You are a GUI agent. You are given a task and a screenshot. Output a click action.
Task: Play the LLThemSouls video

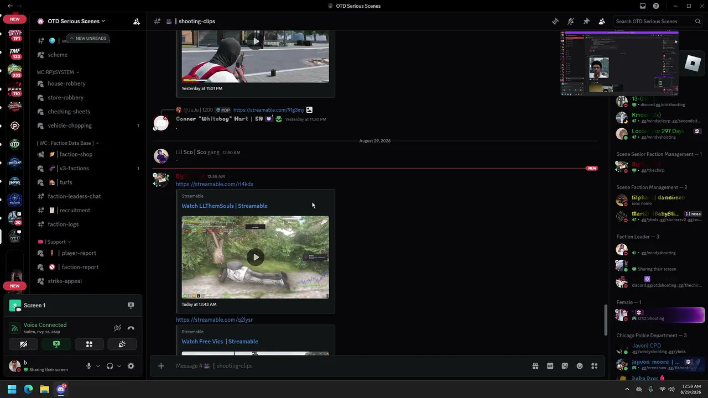coord(255,257)
